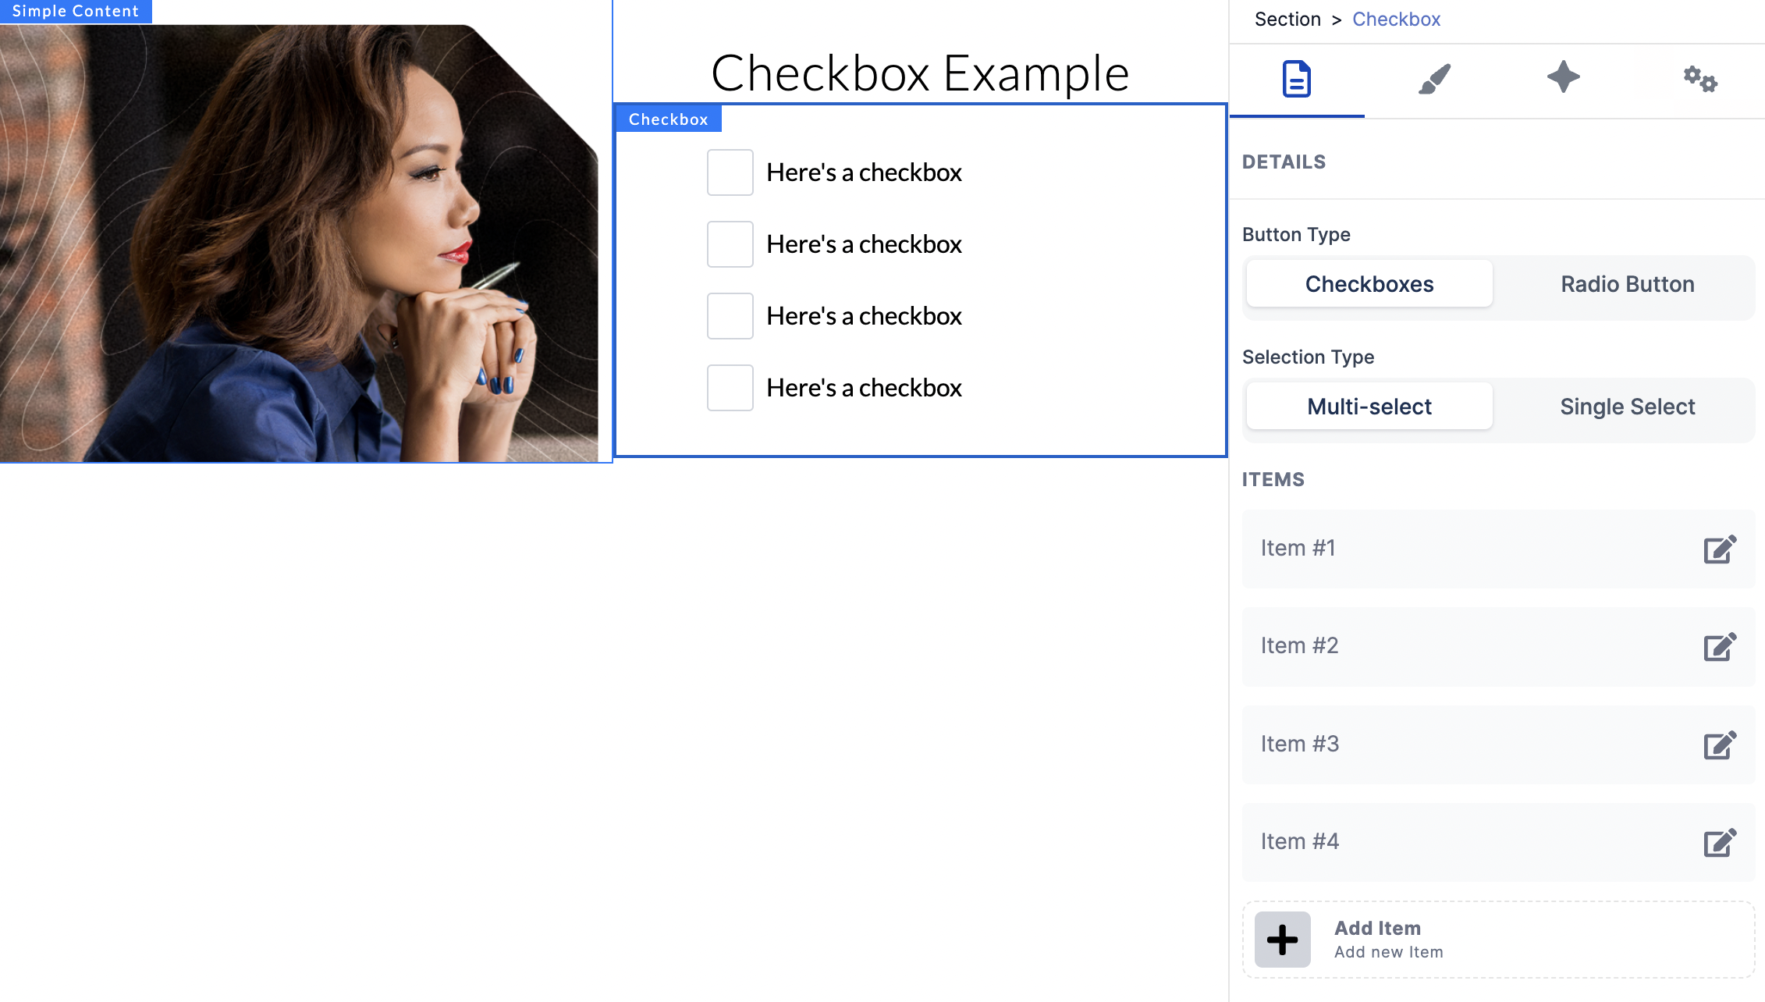The image size is (1765, 1002).
Task: Open the Content details tab
Action: click(x=1295, y=79)
